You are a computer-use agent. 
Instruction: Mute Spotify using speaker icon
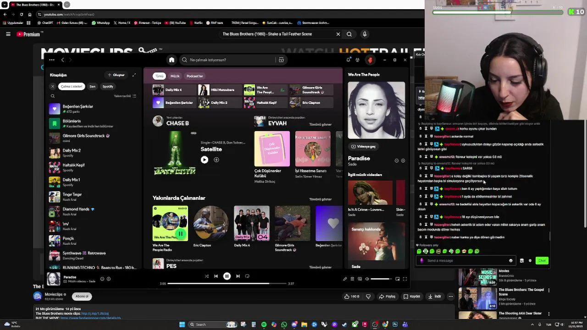pos(367,279)
